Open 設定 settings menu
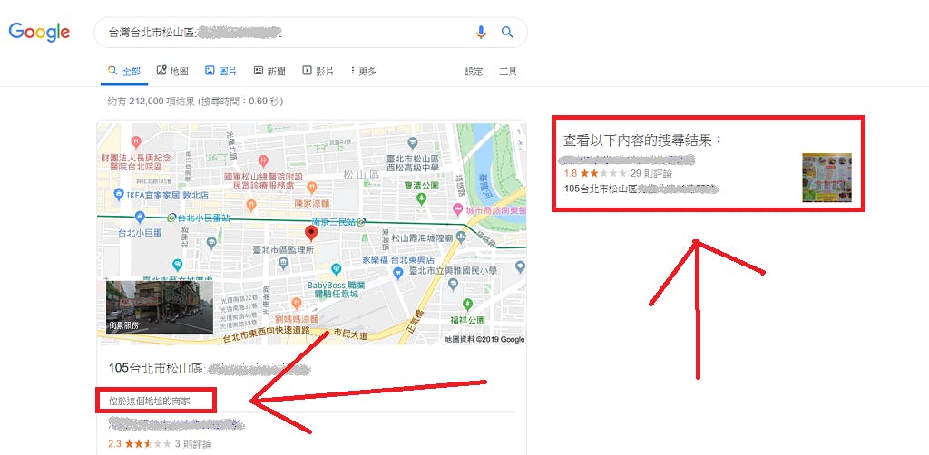This screenshot has width=929, height=455. pyautogui.click(x=474, y=72)
